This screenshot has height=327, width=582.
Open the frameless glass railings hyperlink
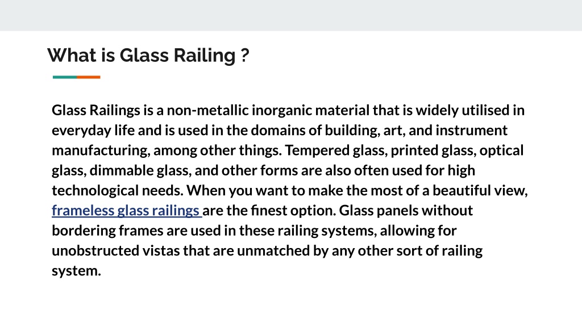tap(126, 211)
